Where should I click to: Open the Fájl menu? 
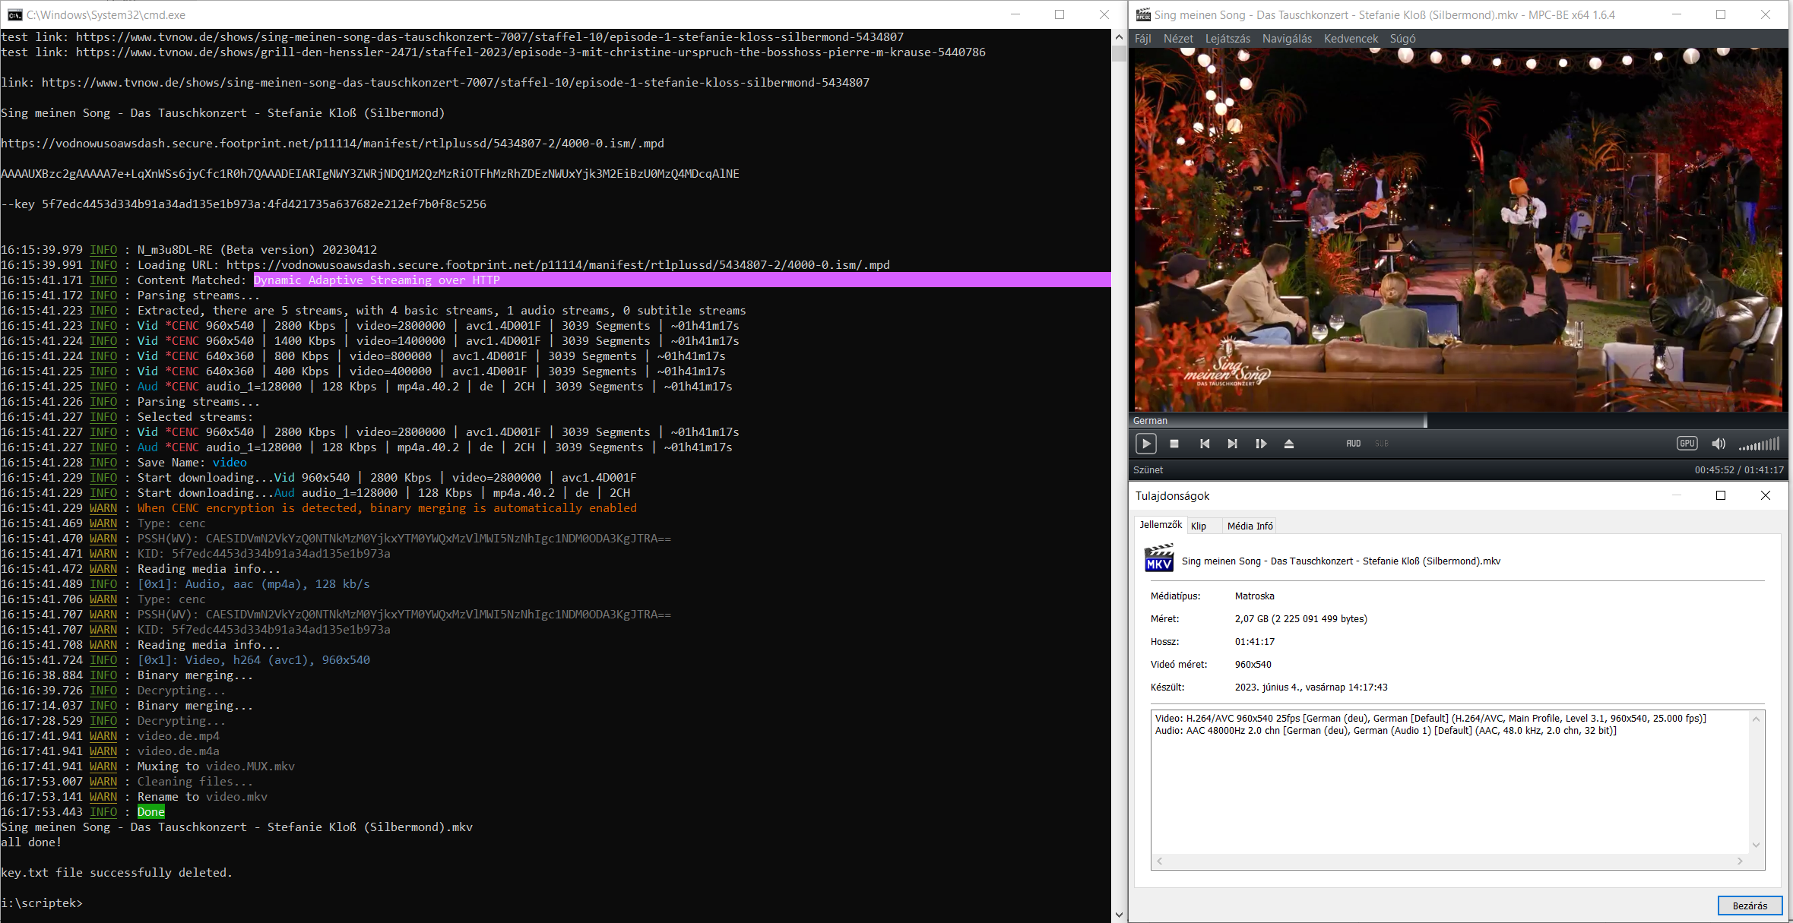coord(1142,39)
